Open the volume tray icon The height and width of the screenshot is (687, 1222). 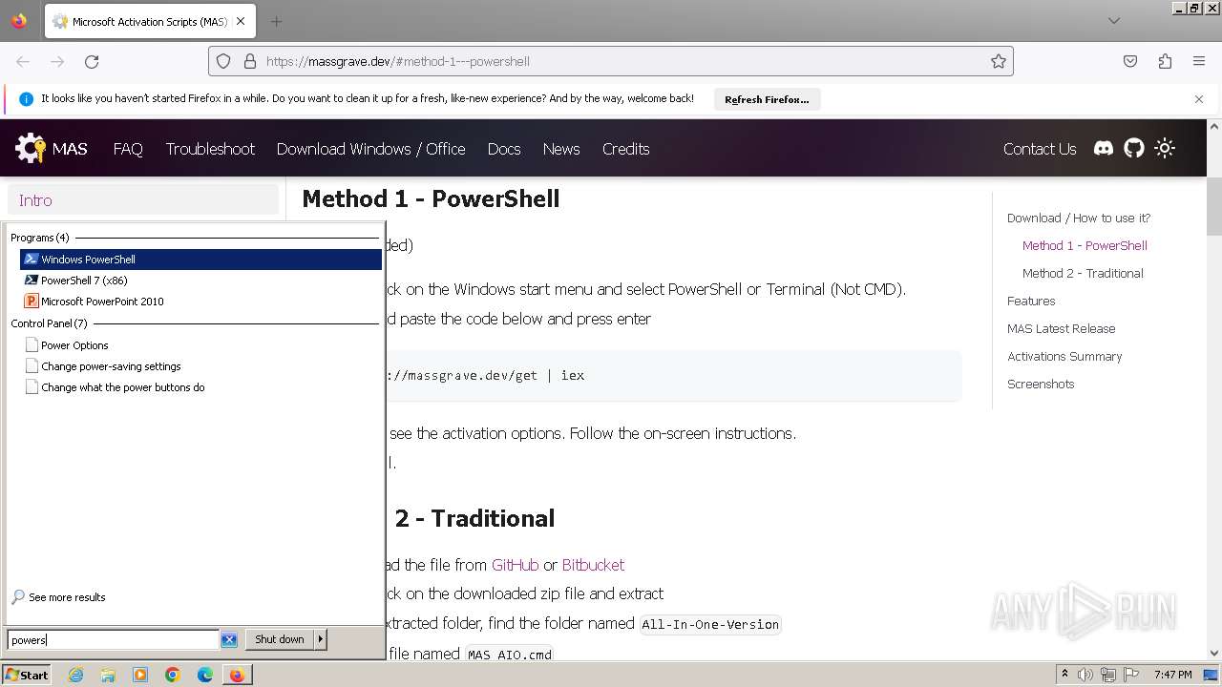click(x=1085, y=675)
